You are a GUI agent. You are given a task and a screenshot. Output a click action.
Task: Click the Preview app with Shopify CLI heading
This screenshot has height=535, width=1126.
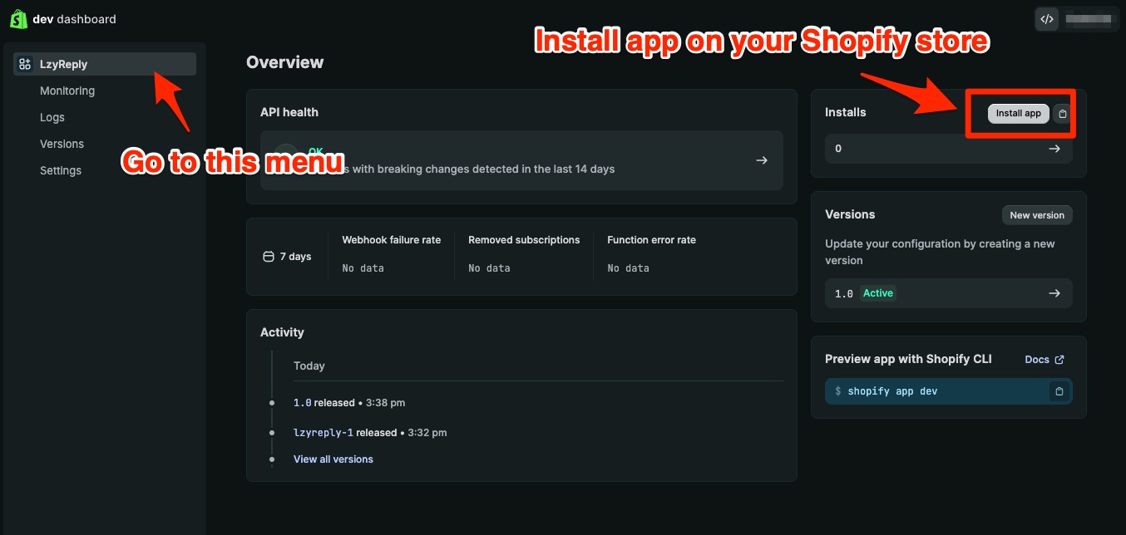point(908,360)
